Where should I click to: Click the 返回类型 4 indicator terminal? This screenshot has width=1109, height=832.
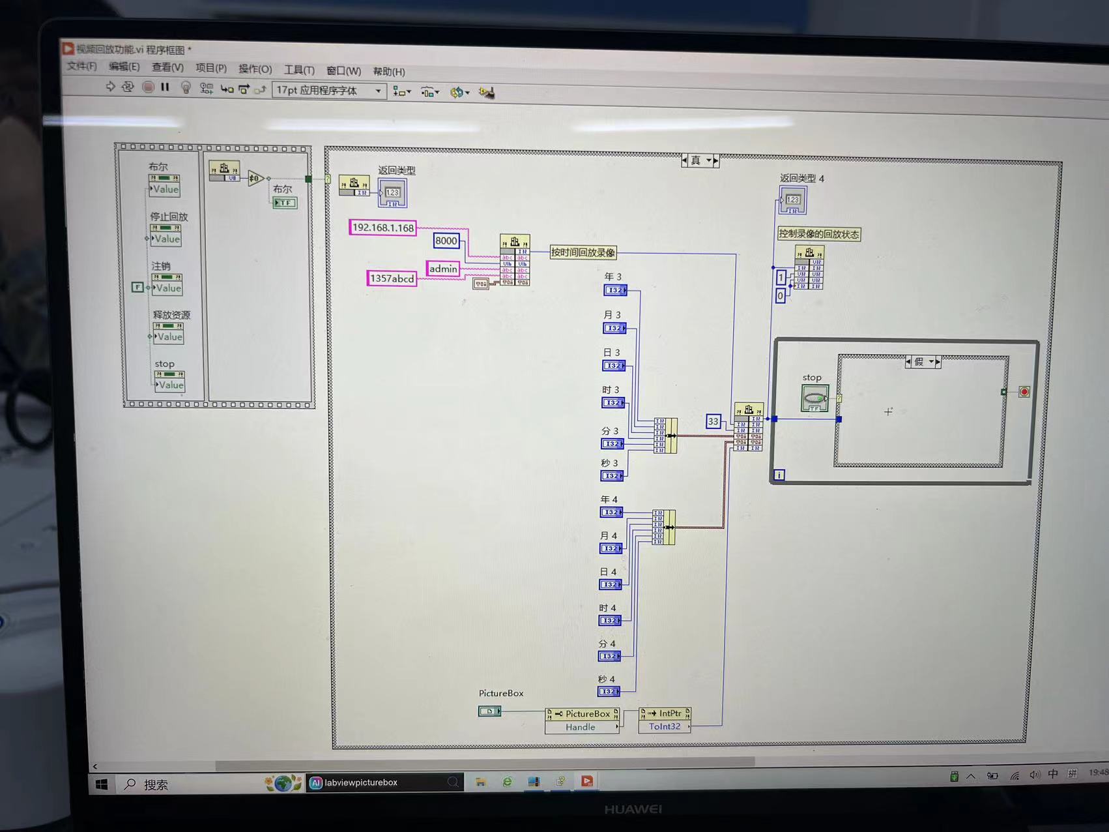pos(793,201)
